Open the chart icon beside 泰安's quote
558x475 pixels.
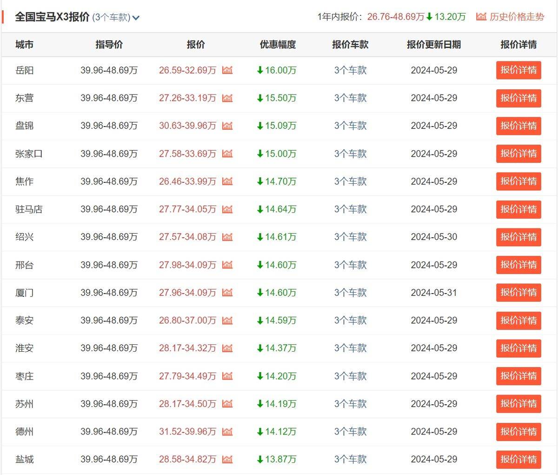point(227,321)
